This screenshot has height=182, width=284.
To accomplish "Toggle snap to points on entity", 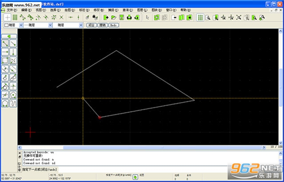I will [x=30, y=17].
